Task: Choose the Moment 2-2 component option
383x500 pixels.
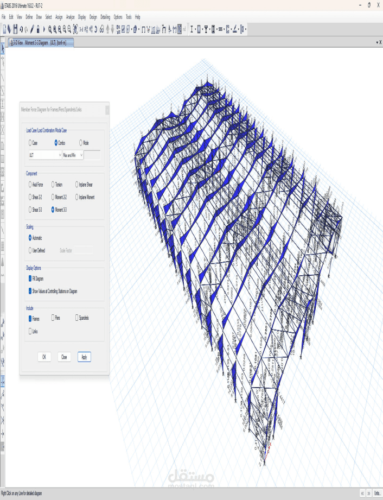Action: click(53, 198)
